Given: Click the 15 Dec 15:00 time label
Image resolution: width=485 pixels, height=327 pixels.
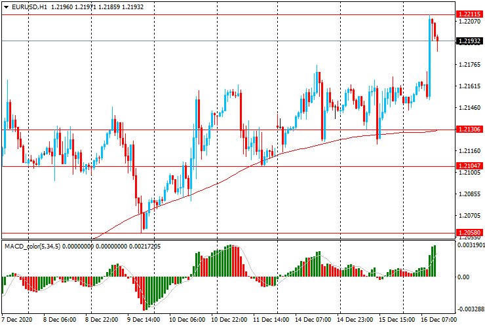Looking at the screenshot, I should pyautogui.click(x=397, y=319).
